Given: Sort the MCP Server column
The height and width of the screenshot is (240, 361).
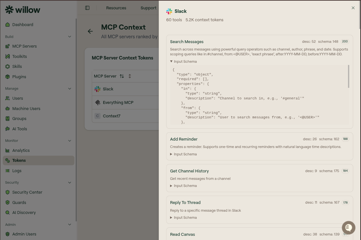Looking at the screenshot, I should (x=122, y=76).
